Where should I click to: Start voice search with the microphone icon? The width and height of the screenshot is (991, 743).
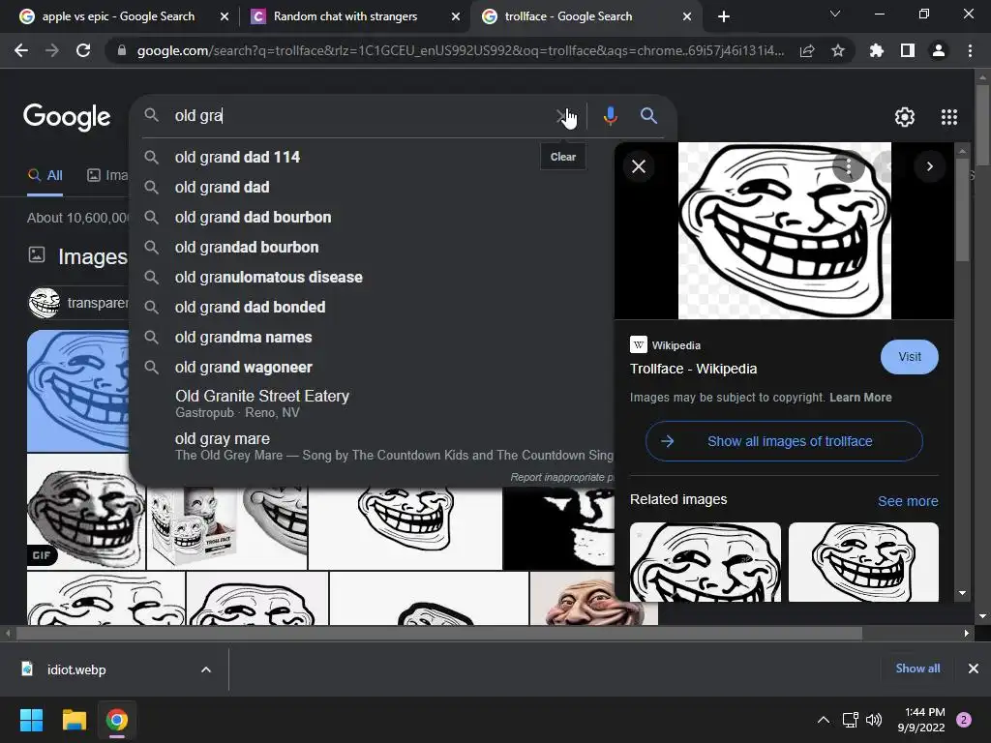610,116
